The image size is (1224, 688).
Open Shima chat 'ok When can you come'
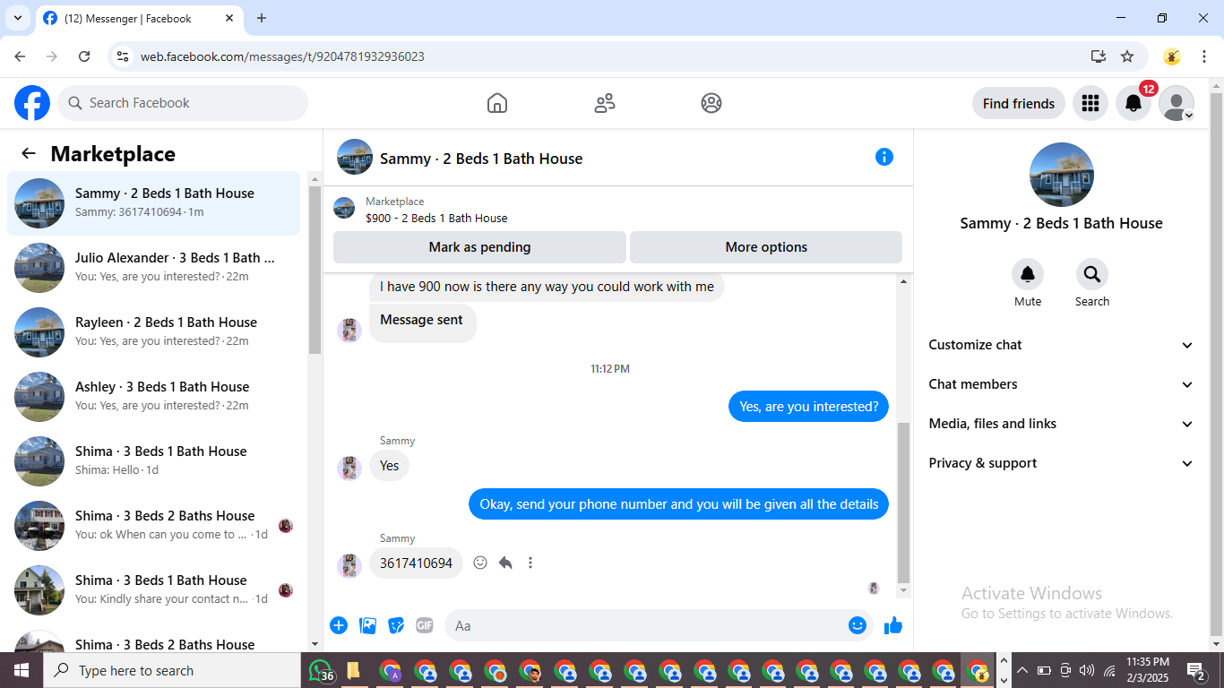153,526
